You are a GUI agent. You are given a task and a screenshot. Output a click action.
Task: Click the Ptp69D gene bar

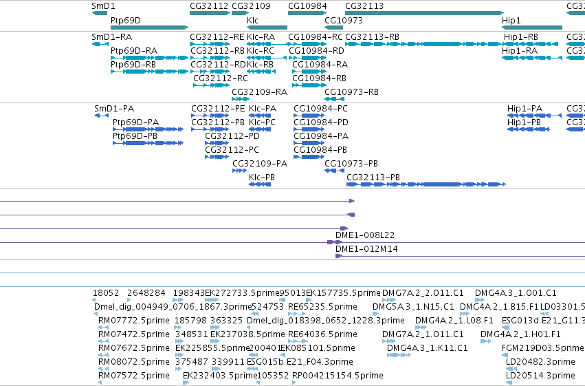click(x=149, y=28)
